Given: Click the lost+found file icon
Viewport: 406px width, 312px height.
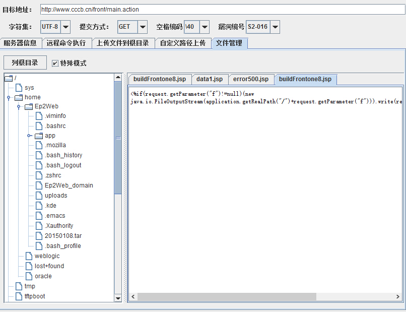Looking at the screenshot, I should click(29, 266).
